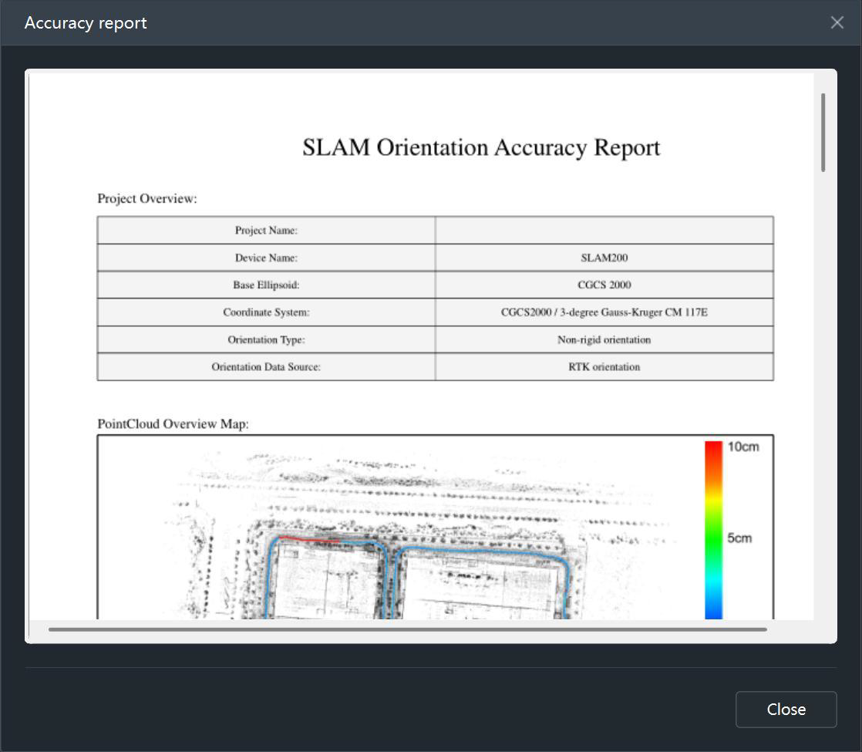Viewport: 862px width, 752px height.
Task: Click the '10cm' color scale label
Action: [x=743, y=447]
